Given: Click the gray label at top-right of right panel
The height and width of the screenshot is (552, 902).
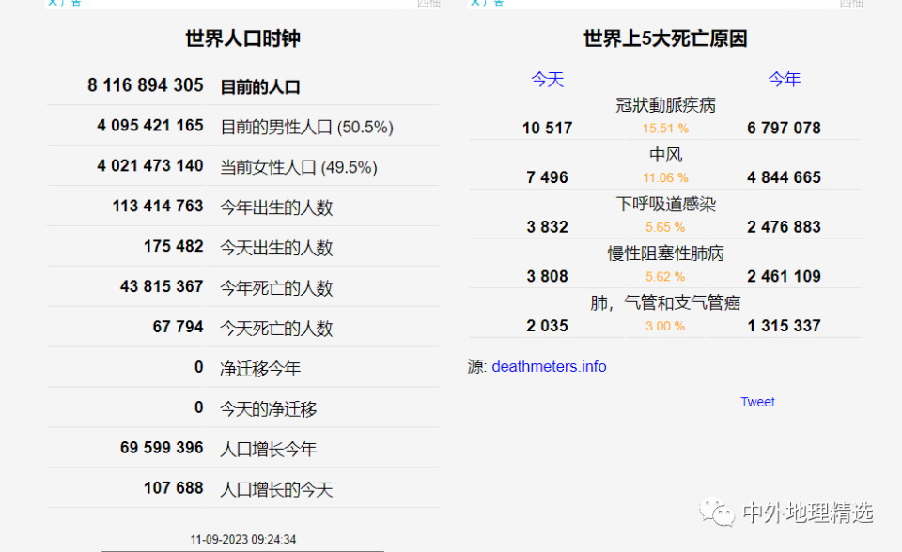Looking at the screenshot, I should pos(850,4).
